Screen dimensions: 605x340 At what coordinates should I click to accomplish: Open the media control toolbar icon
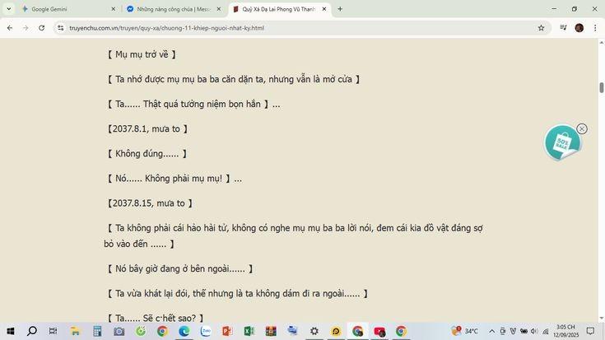(x=563, y=28)
